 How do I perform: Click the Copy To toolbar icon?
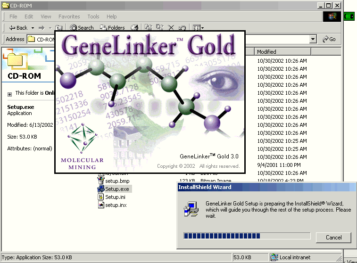click(160, 28)
